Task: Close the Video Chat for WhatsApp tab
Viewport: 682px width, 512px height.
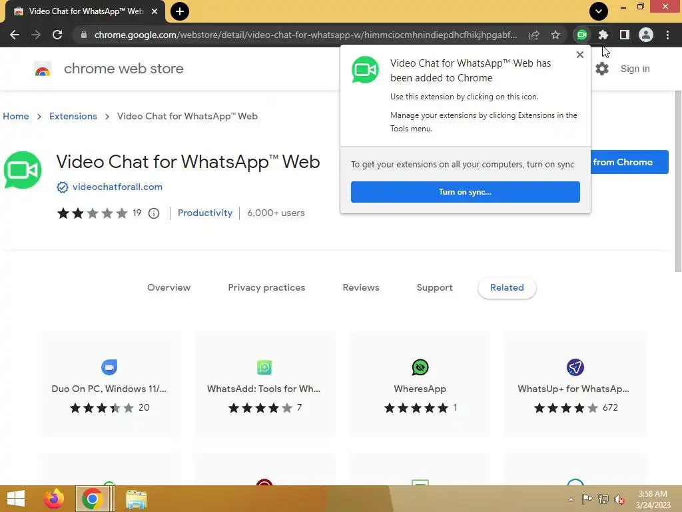Action: [x=155, y=11]
